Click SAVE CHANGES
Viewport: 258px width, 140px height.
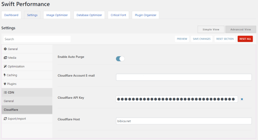pyautogui.click(x=202, y=39)
